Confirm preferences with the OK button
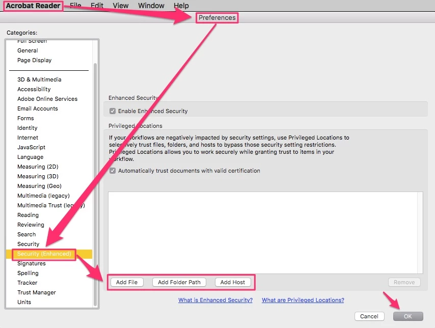This screenshot has height=328, width=435. click(x=408, y=316)
